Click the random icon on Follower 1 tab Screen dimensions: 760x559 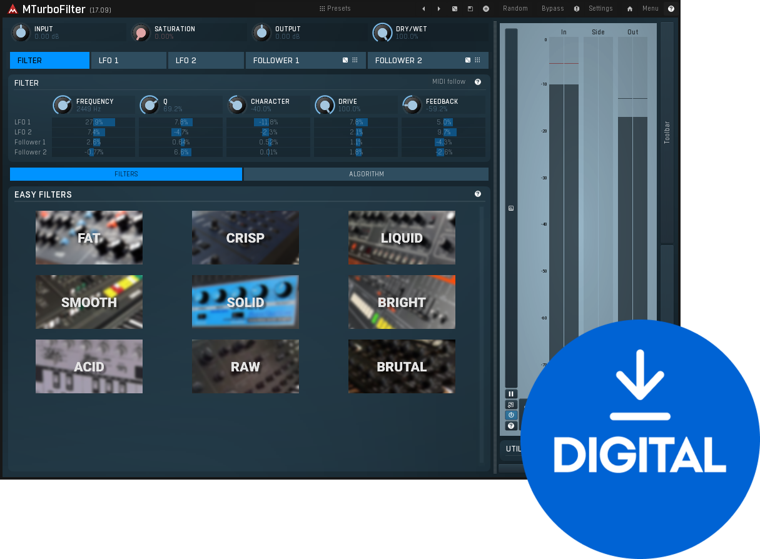(x=345, y=61)
